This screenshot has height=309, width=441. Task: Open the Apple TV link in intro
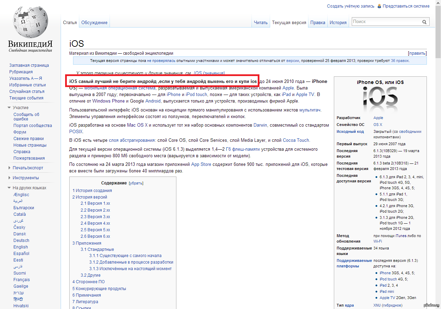coord(305,95)
